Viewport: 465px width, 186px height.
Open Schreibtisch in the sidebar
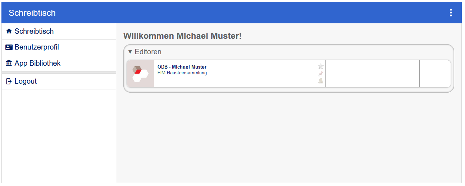34,32
